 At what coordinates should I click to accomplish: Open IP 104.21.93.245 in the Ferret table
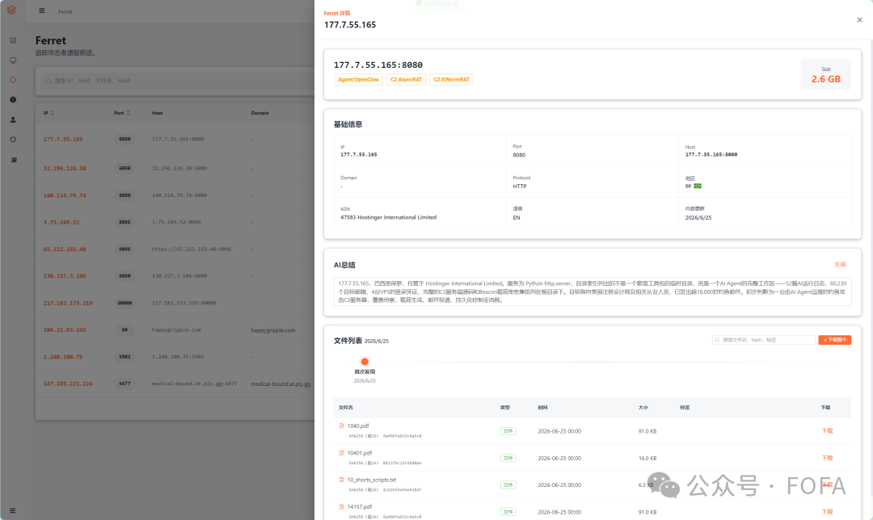[65, 330]
